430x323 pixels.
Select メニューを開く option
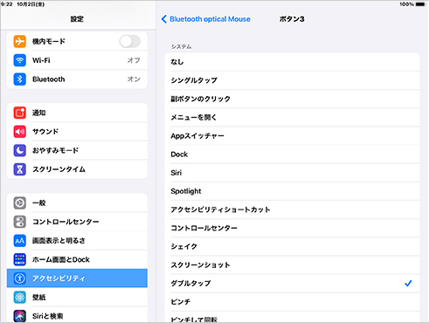coord(292,117)
